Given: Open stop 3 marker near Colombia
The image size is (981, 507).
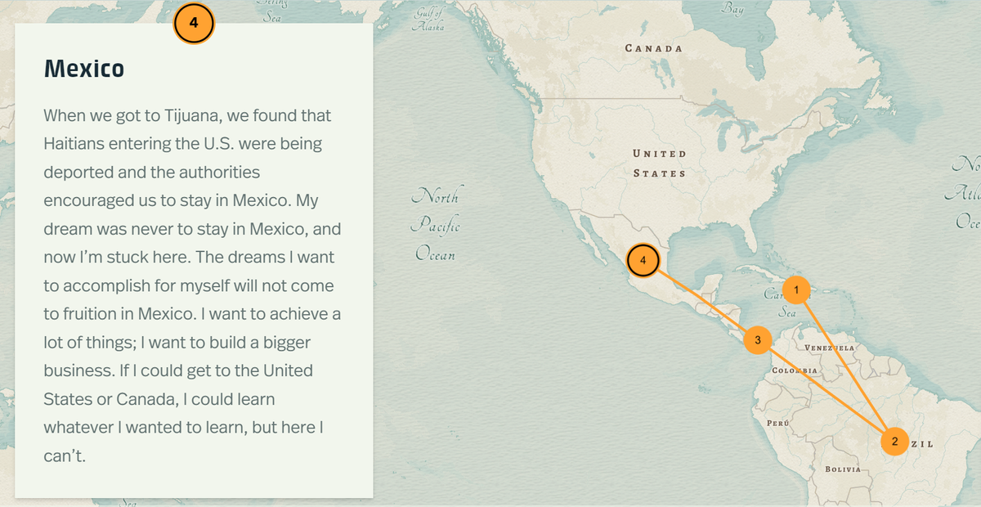Looking at the screenshot, I should tap(758, 339).
